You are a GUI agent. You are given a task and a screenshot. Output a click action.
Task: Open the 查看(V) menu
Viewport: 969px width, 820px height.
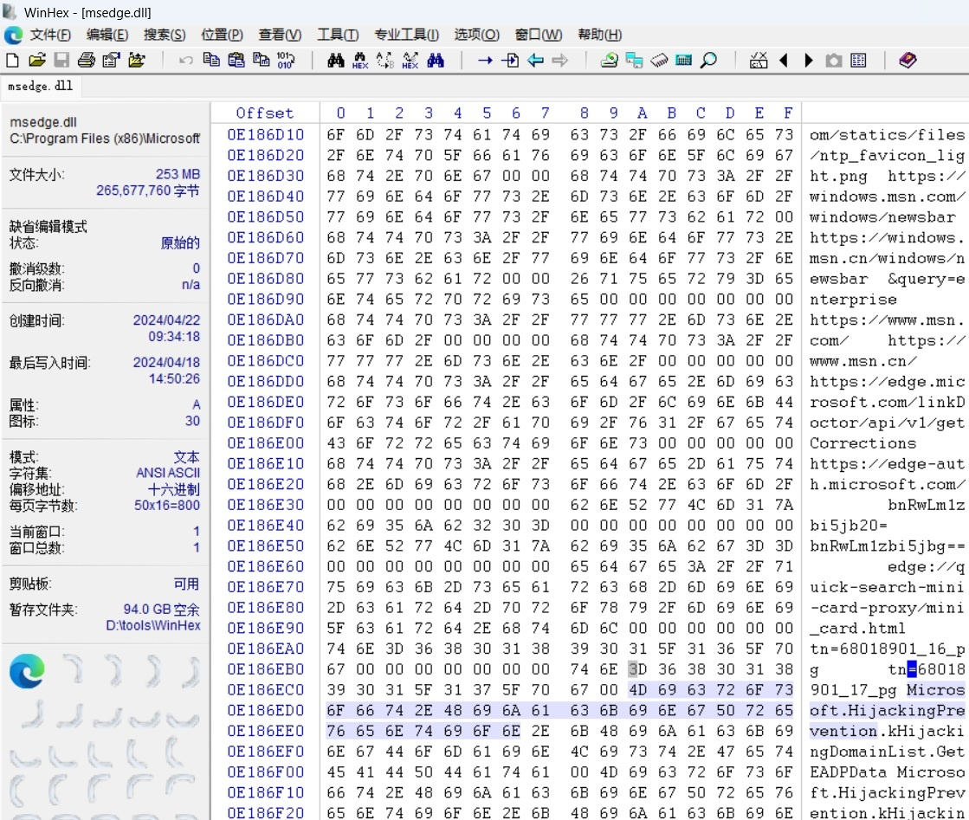(x=280, y=36)
